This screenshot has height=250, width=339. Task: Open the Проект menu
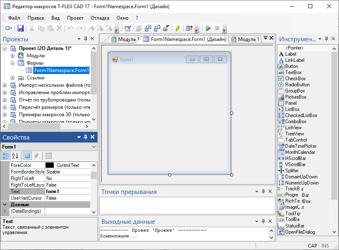click(x=75, y=18)
